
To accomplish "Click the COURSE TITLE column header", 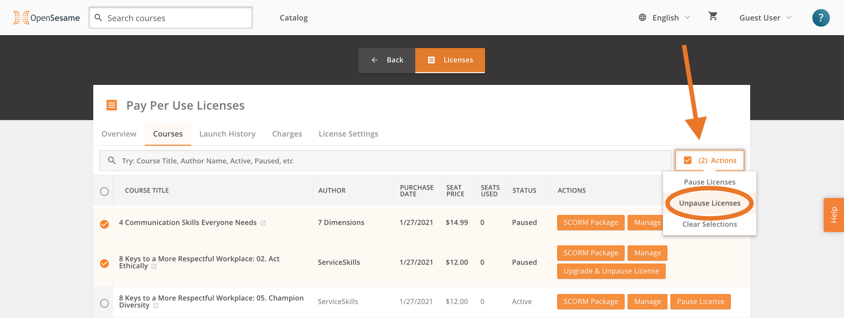I will point(146,190).
